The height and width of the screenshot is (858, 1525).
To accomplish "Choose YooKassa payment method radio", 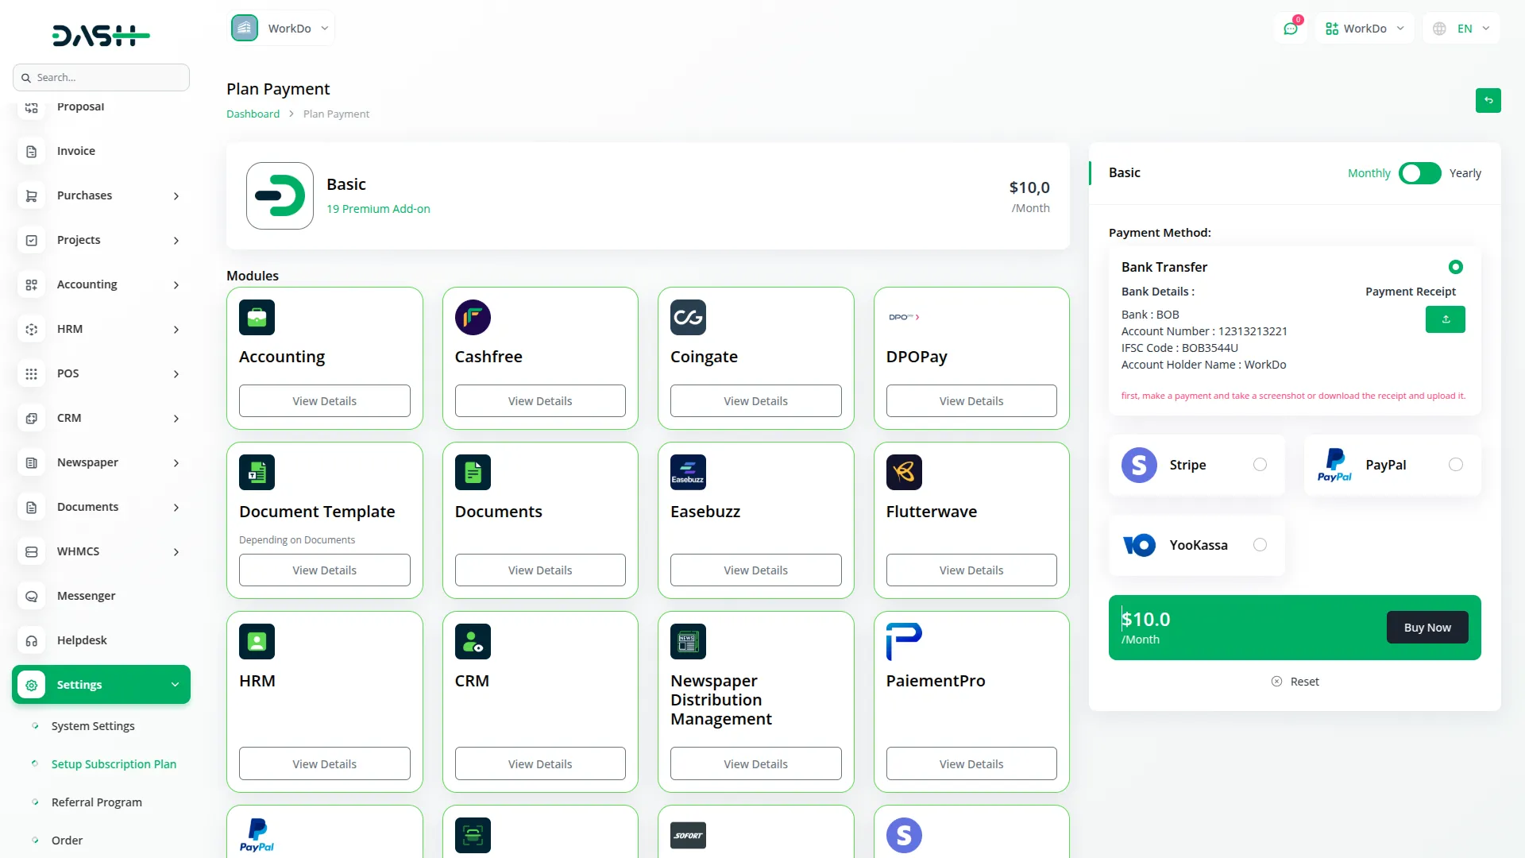I will (x=1260, y=545).
